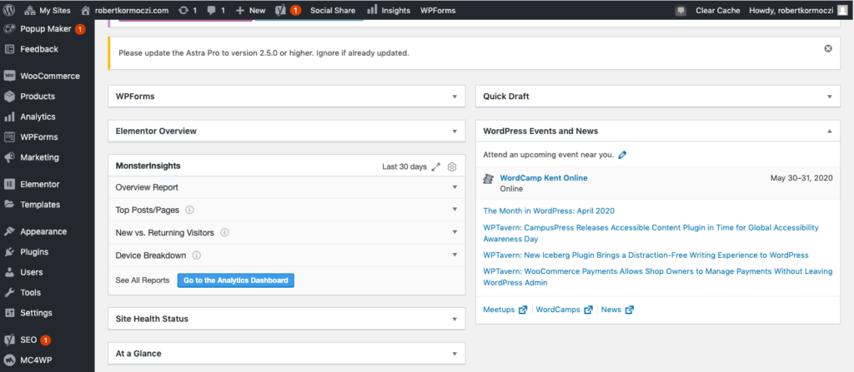
Task: Open the Last 30 days range selector
Action: tap(404, 167)
